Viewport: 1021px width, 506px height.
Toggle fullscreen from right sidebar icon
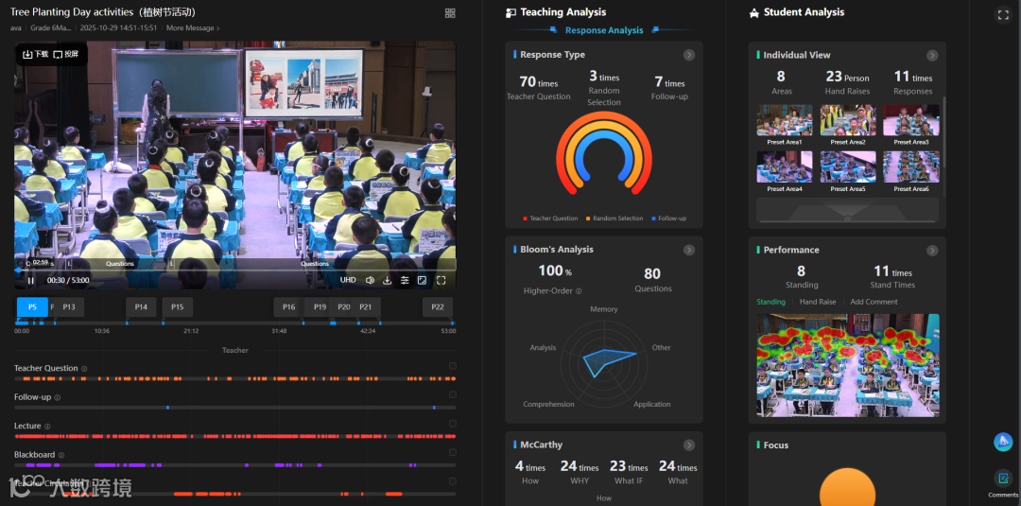[x=1003, y=14]
